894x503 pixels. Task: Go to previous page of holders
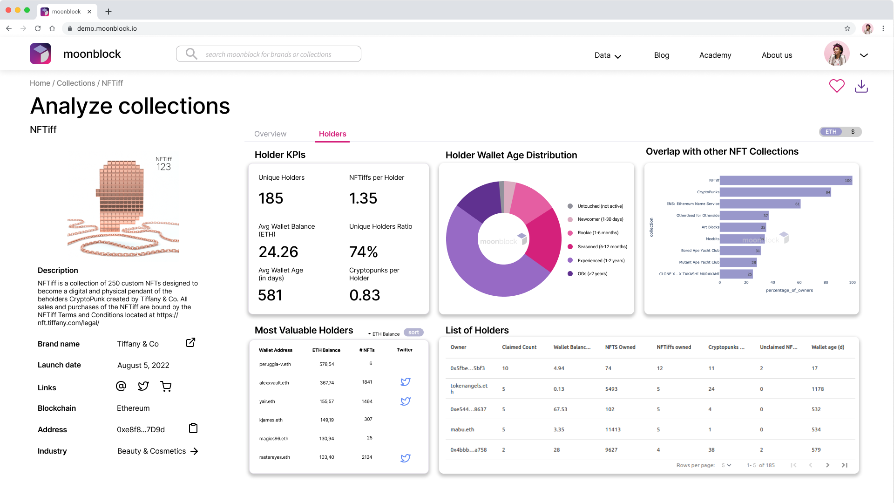pyautogui.click(x=811, y=465)
